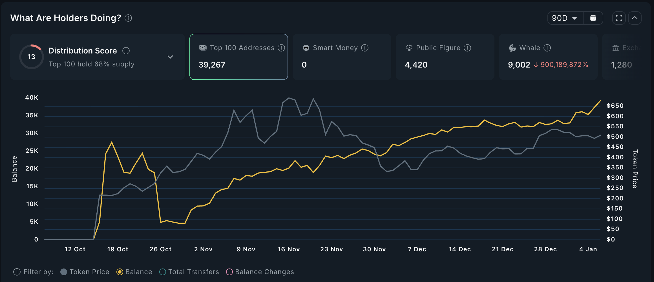Collapse the holders panel with up chevron
654x282 pixels.
(x=635, y=18)
